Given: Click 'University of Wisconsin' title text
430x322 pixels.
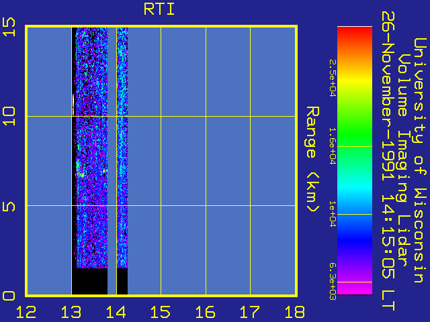Looking at the screenshot, I should point(420,160).
